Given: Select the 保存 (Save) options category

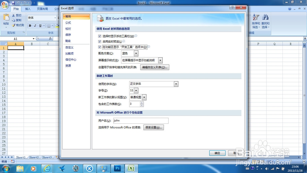Looking at the screenshot, I should point(68,35).
